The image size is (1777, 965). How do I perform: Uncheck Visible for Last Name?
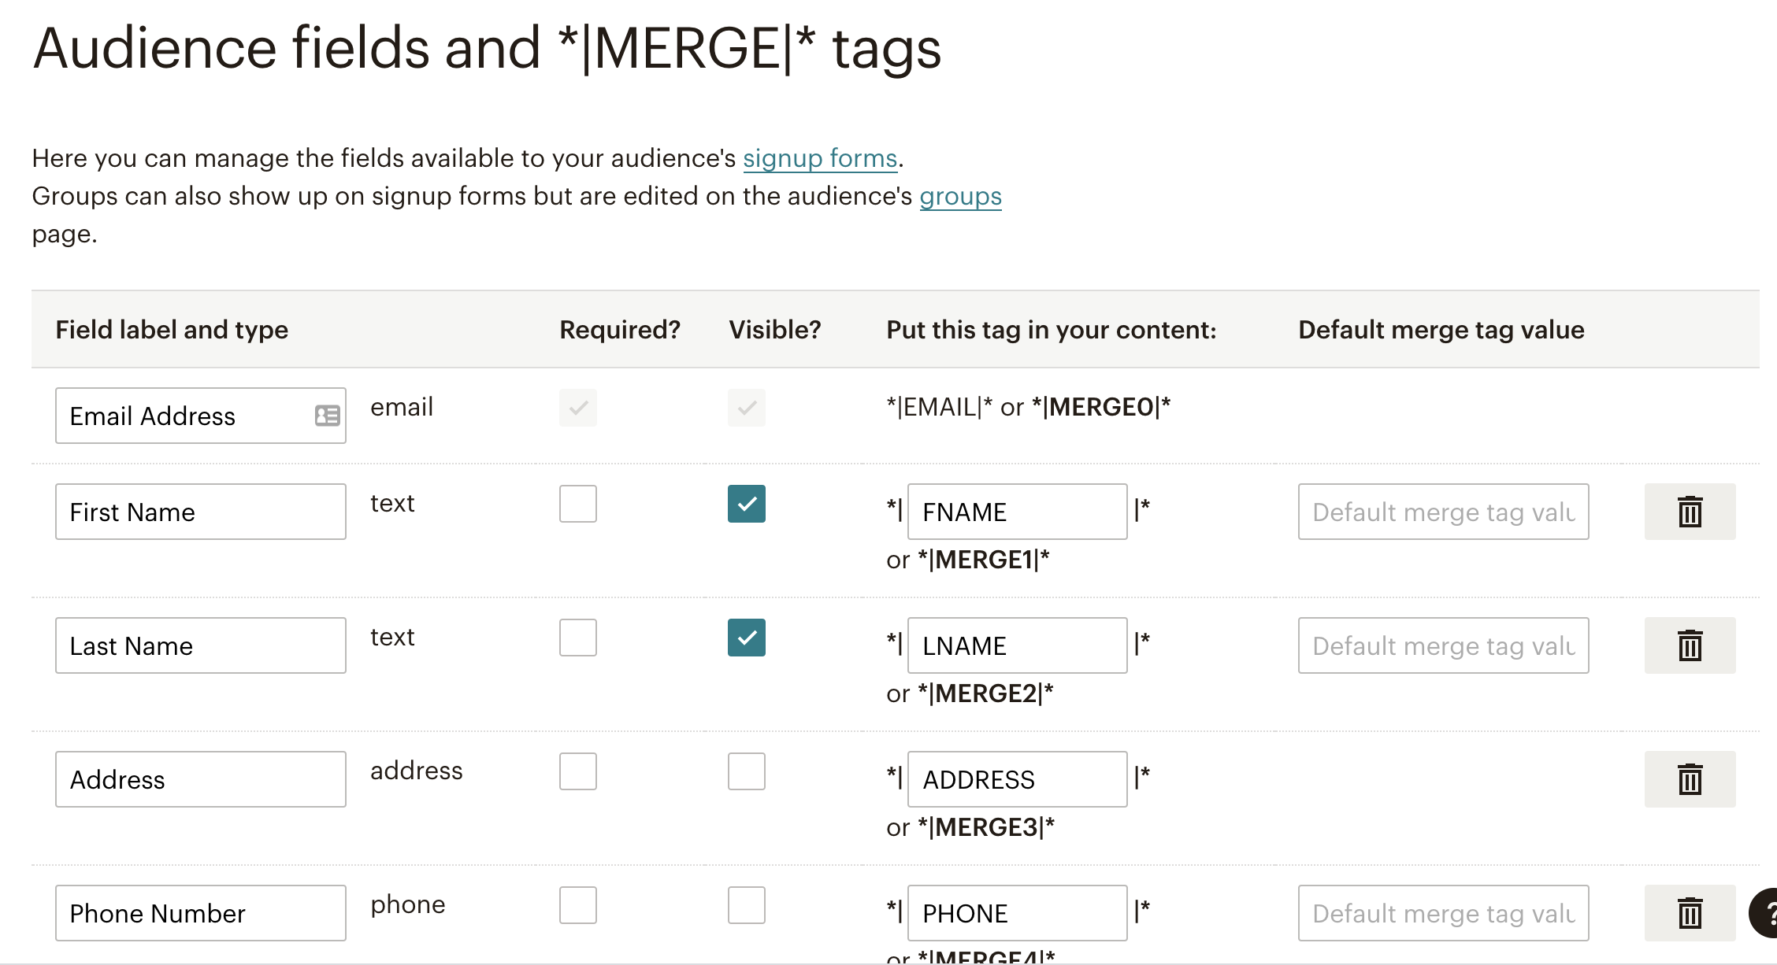point(747,638)
